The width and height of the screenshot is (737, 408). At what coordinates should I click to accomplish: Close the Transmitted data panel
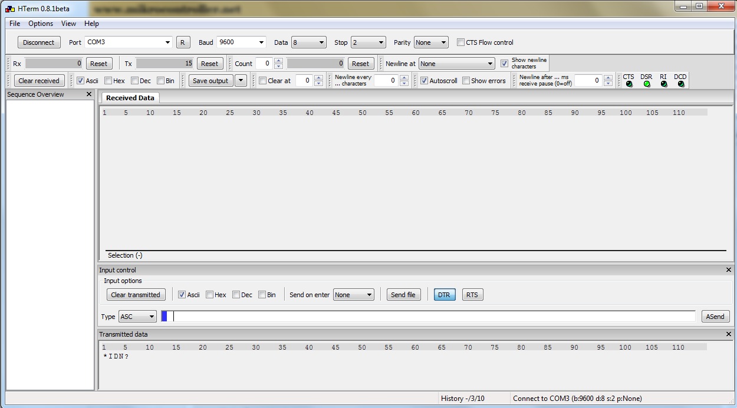[x=729, y=334]
